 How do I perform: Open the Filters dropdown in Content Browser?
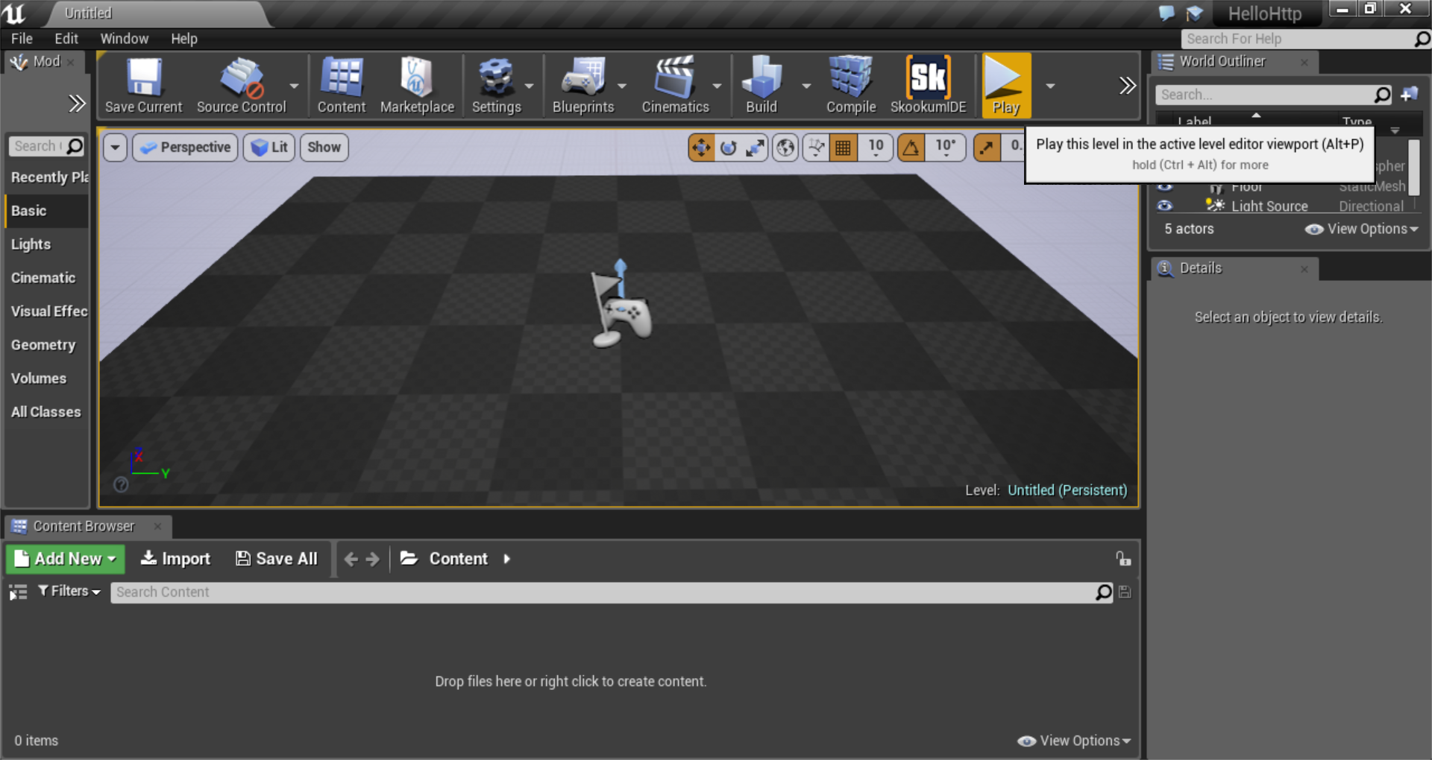69,592
